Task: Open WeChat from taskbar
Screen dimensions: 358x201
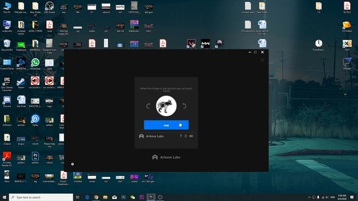Action: [133, 197]
